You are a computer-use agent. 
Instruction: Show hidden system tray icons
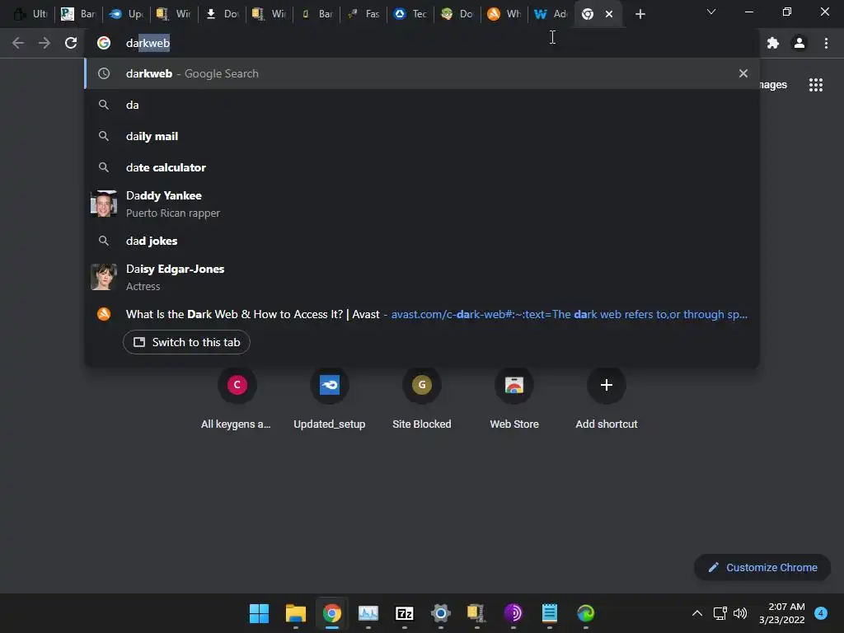point(697,613)
